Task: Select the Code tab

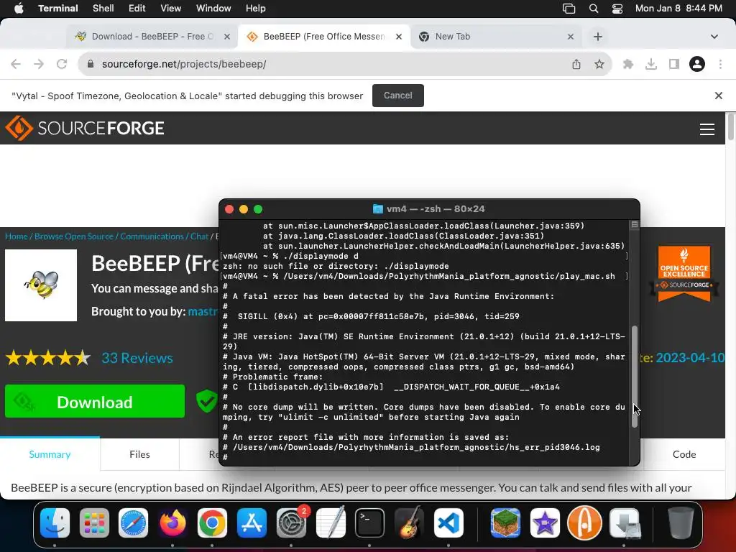Action: click(x=684, y=454)
